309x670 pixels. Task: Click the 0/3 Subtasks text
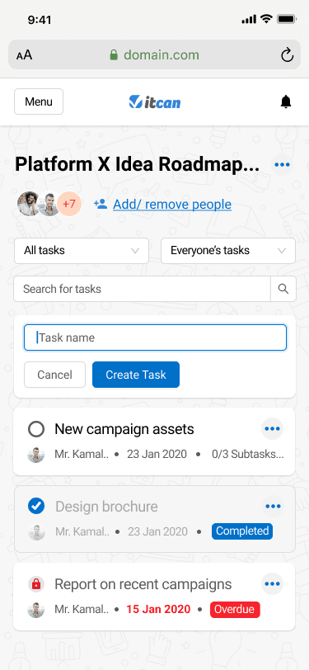pyautogui.click(x=247, y=454)
